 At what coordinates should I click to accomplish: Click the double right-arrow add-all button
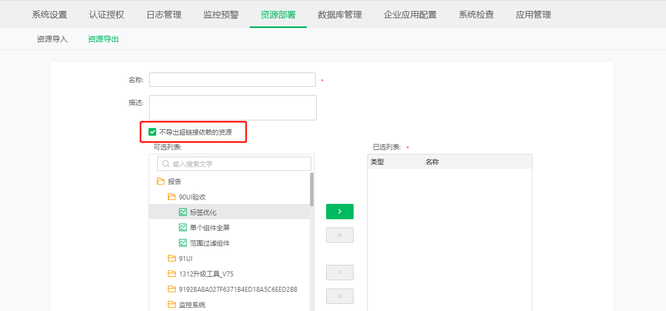339,235
